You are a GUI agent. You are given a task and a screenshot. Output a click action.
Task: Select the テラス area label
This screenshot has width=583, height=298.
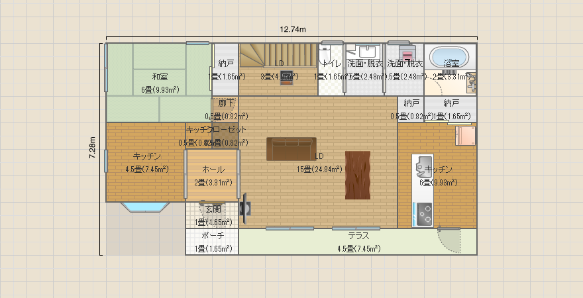tap(358, 236)
